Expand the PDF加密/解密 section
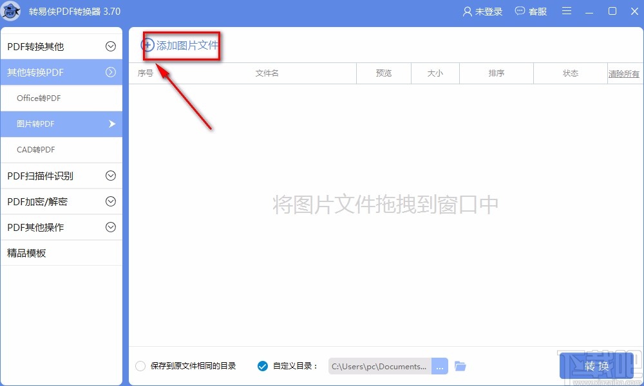Screen dimensions: 644x386 coord(61,201)
